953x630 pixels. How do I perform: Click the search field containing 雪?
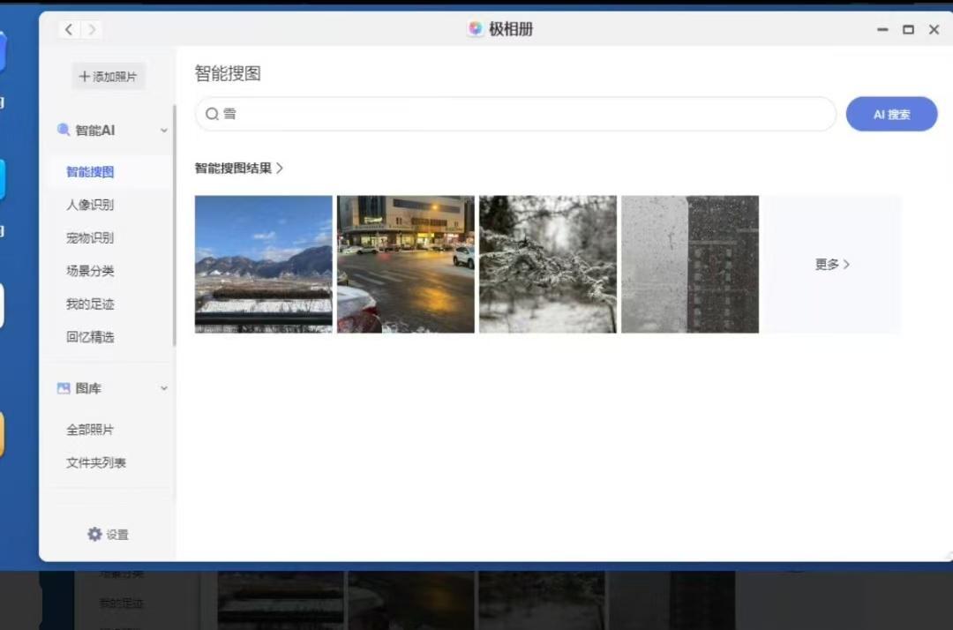point(515,114)
